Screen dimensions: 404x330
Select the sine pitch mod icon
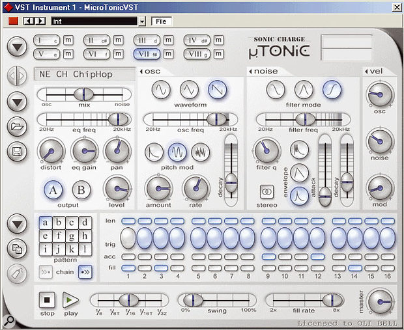click(x=177, y=152)
